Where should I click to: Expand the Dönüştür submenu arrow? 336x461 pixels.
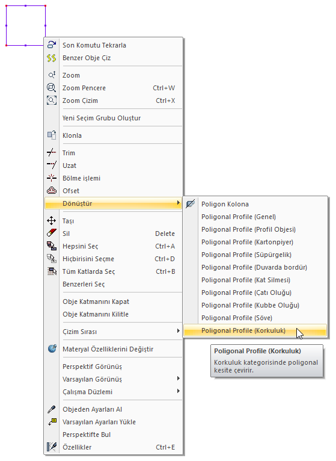coord(178,203)
